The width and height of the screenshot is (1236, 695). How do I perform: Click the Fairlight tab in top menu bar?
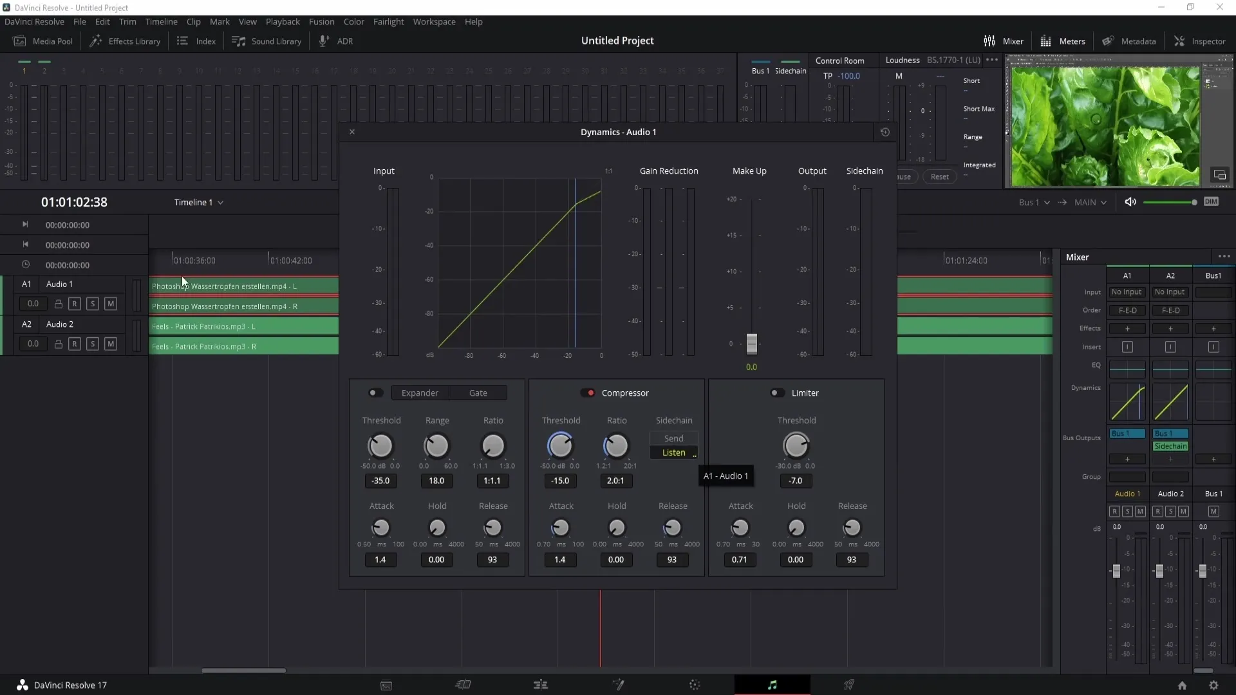pyautogui.click(x=389, y=21)
